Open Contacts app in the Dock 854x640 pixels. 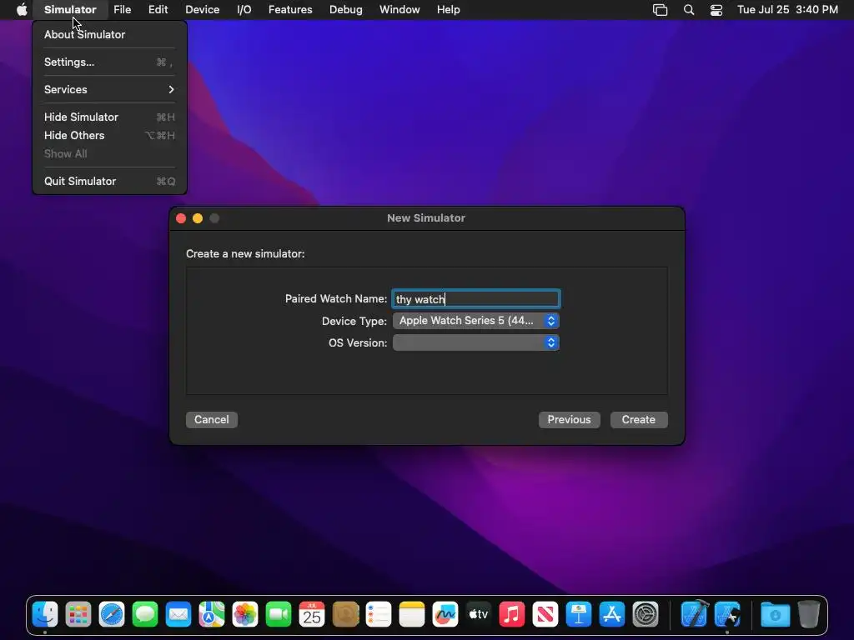point(345,615)
